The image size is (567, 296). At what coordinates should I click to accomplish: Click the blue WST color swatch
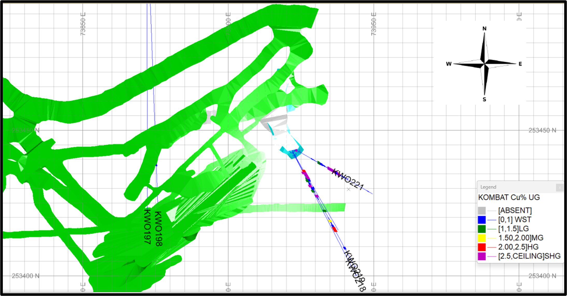click(x=481, y=220)
